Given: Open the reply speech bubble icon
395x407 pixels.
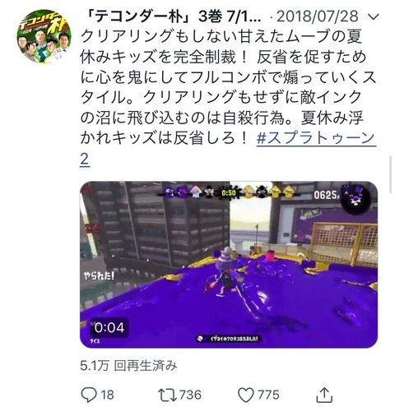Looking at the screenshot, I should 89,395.
